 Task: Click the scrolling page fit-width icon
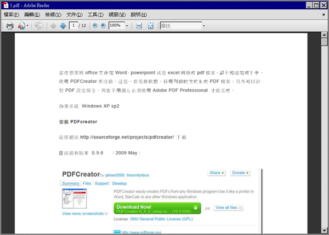pos(139,26)
